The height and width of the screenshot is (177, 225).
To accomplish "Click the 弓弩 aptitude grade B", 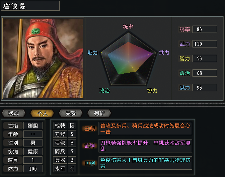I will [72, 143].
